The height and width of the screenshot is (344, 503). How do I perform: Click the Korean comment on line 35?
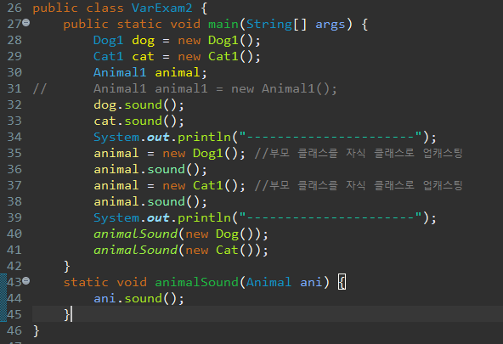click(359, 153)
